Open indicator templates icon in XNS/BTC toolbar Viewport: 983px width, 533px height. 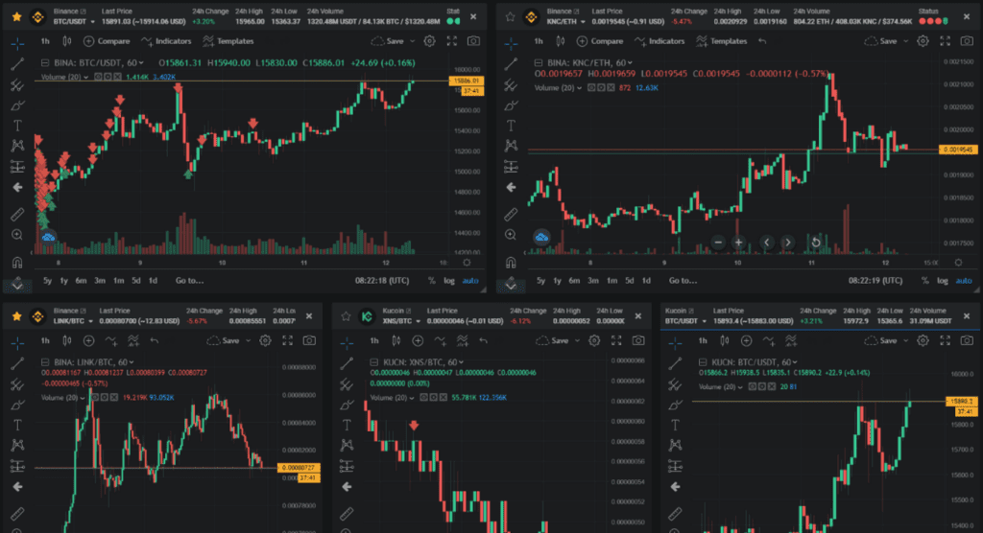pyautogui.click(x=462, y=340)
